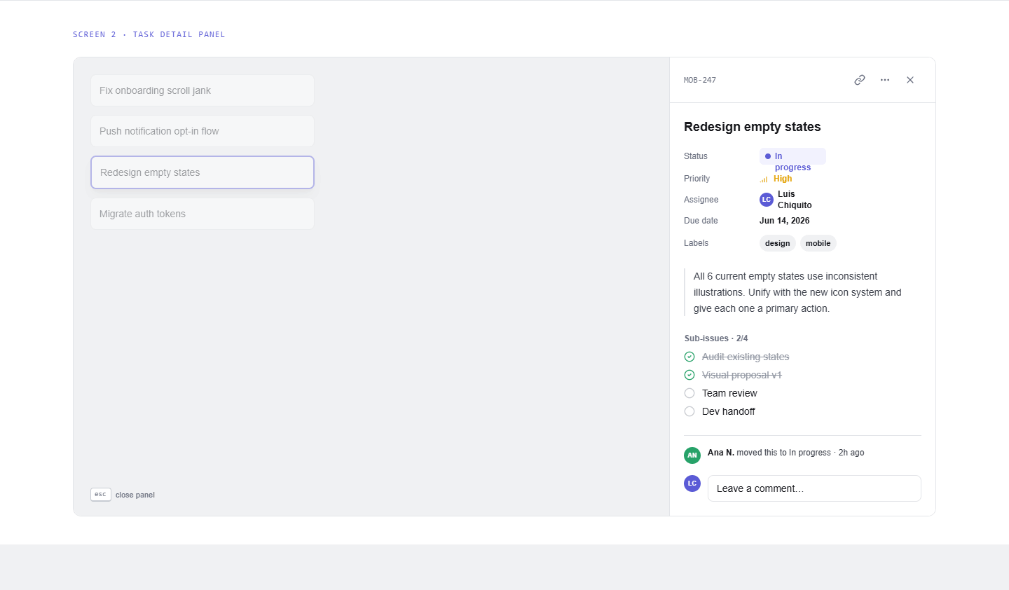
Task: Click the Leave a comment field
Action: 814,488
